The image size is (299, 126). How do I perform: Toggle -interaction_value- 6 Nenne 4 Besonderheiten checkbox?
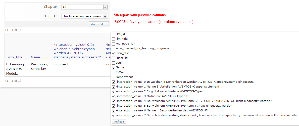pyautogui.click(x=114, y=111)
